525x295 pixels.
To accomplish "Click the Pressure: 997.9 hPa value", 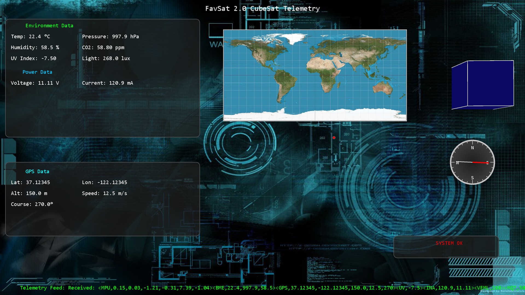I will click(110, 37).
